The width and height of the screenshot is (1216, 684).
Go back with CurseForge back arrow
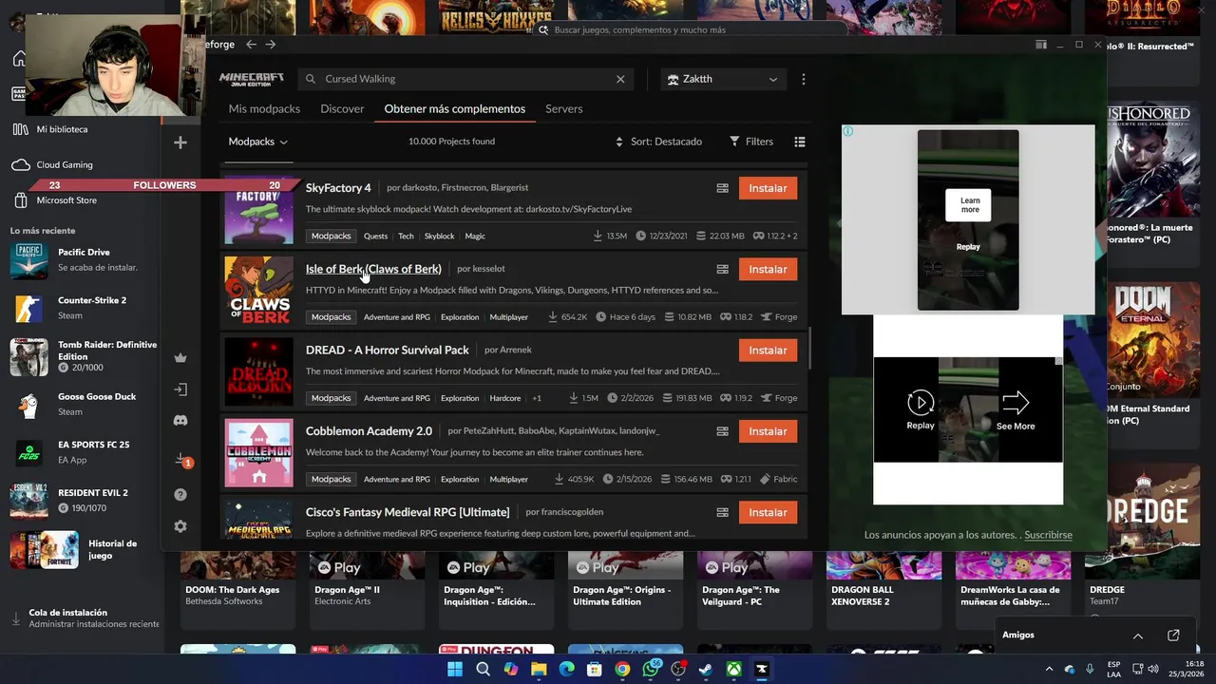tap(251, 44)
